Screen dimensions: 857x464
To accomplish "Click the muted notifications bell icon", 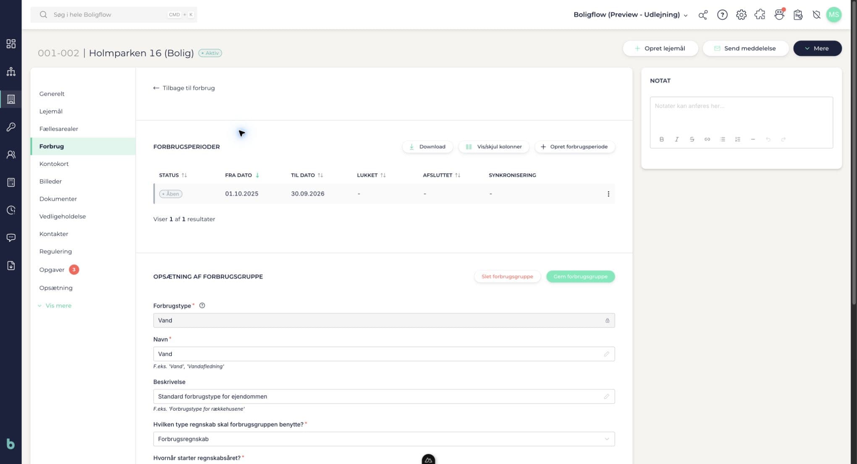I will [x=816, y=15].
